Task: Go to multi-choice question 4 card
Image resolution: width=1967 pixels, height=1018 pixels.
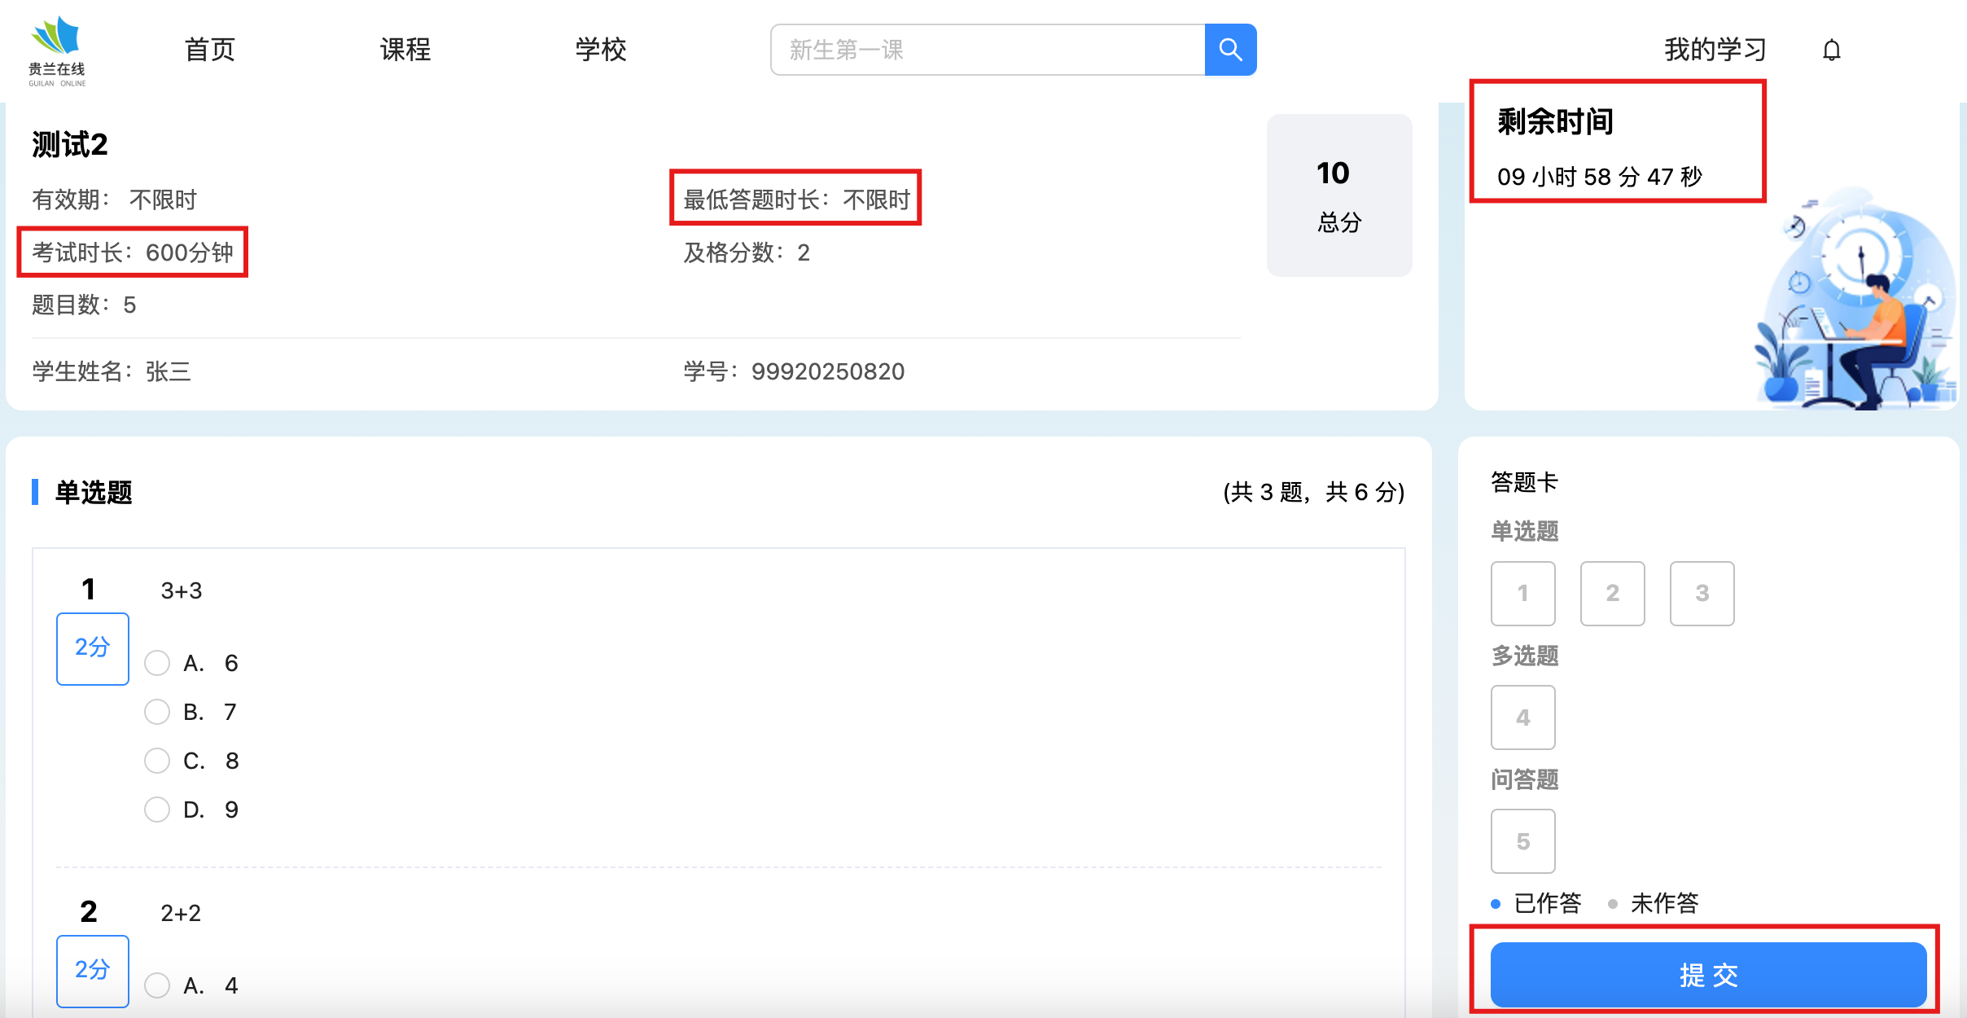Action: tap(1522, 717)
